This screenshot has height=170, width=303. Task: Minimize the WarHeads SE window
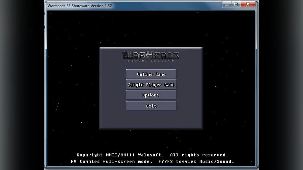point(227,4)
